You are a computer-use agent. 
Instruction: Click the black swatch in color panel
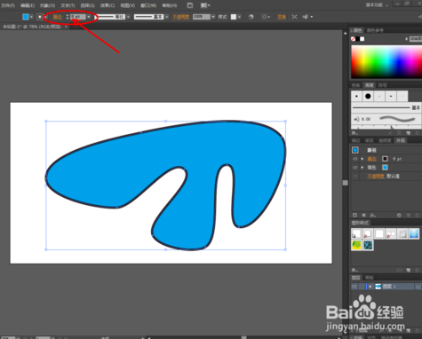[357, 39]
